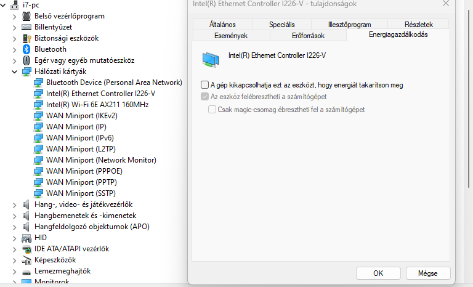Click the Biztonsági eszközök key icon
Viewport: 473px width, 287px height.
[x=27, y=38]
